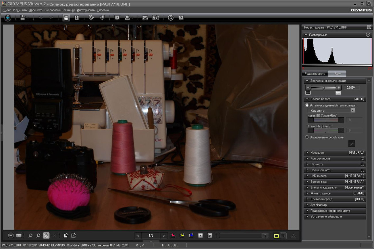Image resolution: width=374 pixels, height=249 pixels.
Task: Expand the Ч/Б фильтр section
Action: pos(335,176)
